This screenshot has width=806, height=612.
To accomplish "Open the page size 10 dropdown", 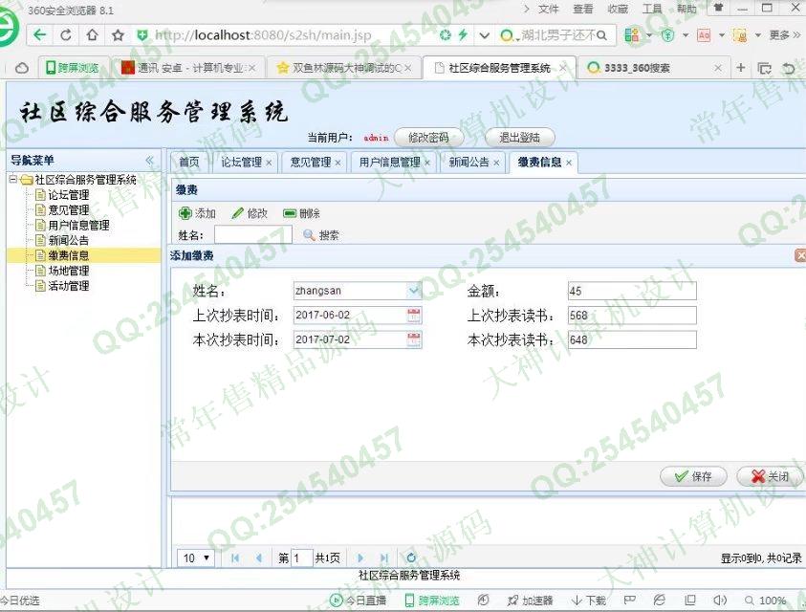I will 196,558.
